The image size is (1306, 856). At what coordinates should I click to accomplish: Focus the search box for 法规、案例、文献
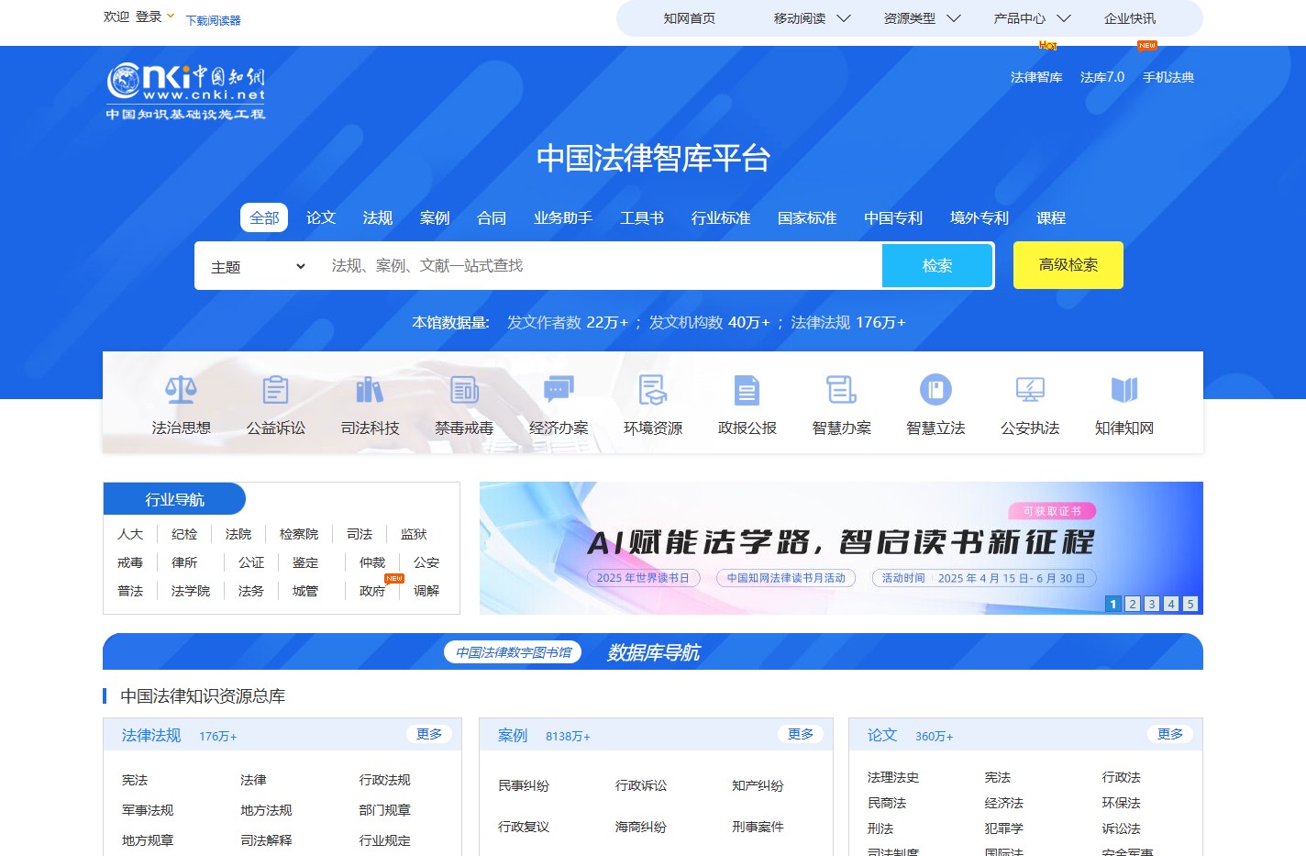(601, 265)
